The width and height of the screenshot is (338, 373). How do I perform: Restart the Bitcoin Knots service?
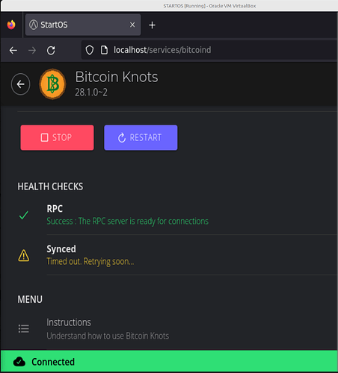tap(141, 137)
